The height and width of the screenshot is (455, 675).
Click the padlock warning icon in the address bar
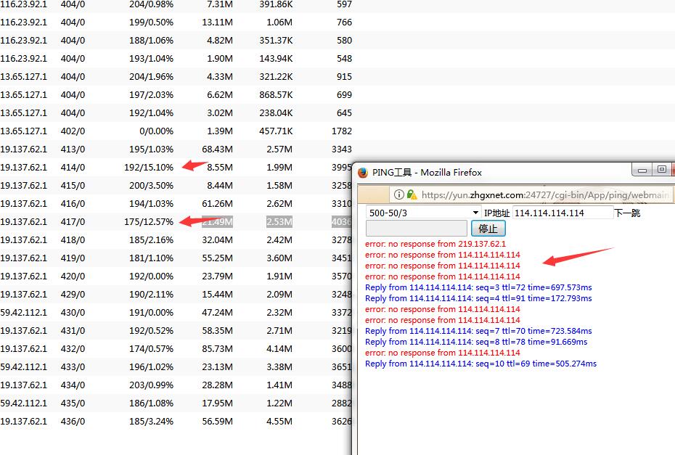click(412, 194)
